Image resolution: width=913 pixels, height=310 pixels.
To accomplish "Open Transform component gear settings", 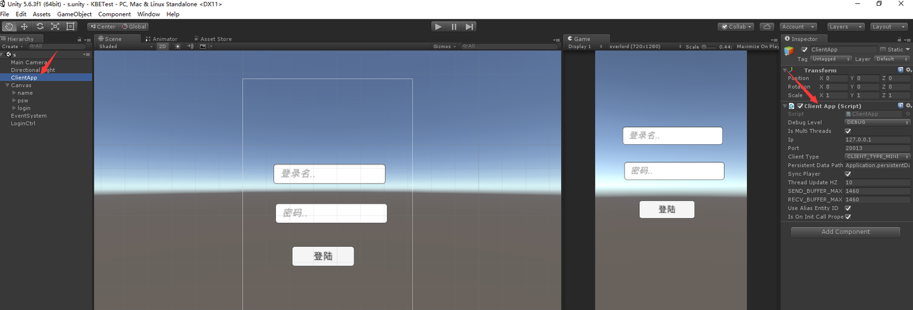I will pyautogui.click(x=909, y=70).
